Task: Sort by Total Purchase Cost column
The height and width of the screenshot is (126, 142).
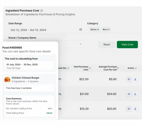Action: coord(90,68)
